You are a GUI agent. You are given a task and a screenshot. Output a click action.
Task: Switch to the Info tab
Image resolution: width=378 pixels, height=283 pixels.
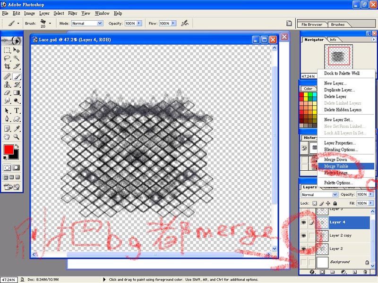(333, 40)
